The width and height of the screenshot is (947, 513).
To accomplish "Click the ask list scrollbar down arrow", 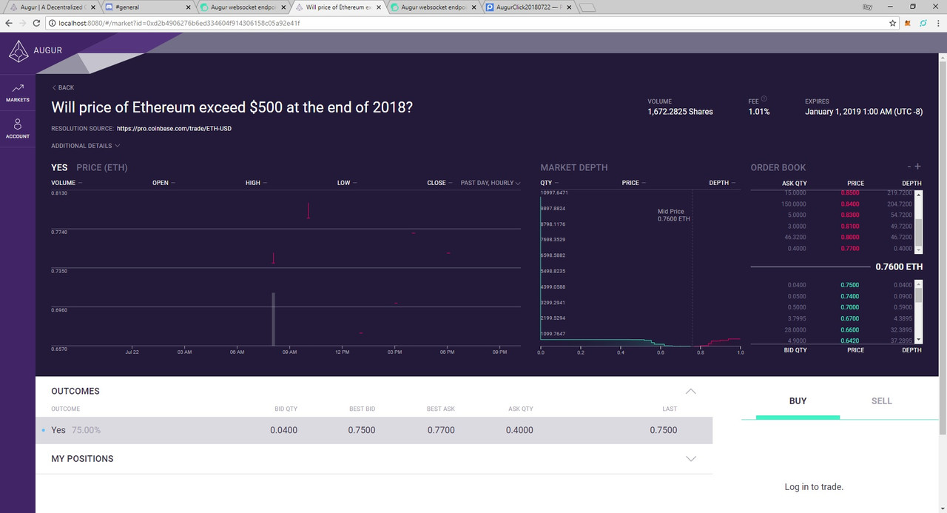I will pyautogui.click(x=919, y=250).
